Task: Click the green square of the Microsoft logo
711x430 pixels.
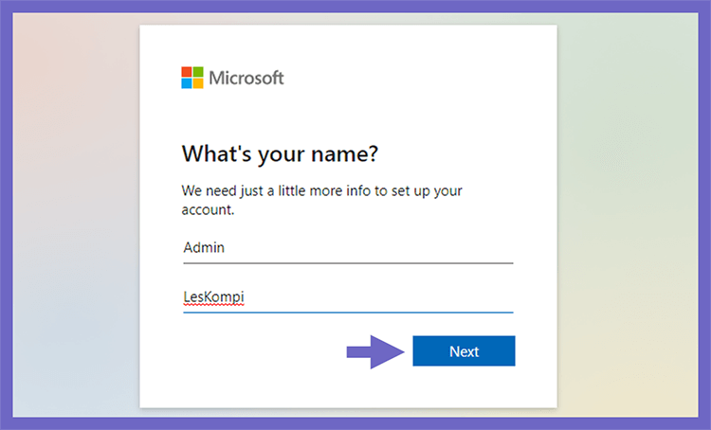Action: click(x=198, y=72)
